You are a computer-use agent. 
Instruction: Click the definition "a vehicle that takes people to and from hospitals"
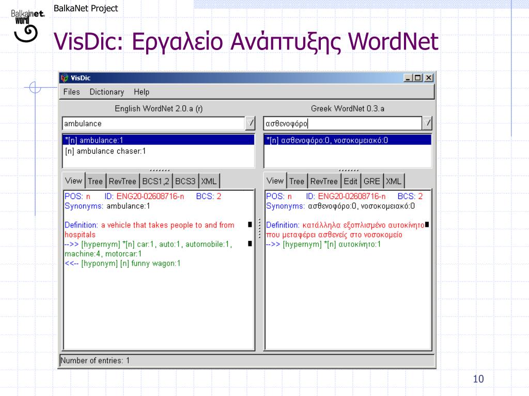click(x=149, y=229)
